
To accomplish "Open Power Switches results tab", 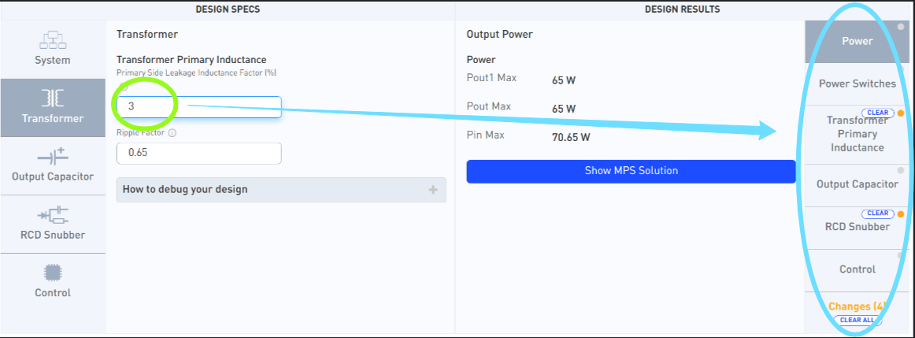I will [857, 84].
